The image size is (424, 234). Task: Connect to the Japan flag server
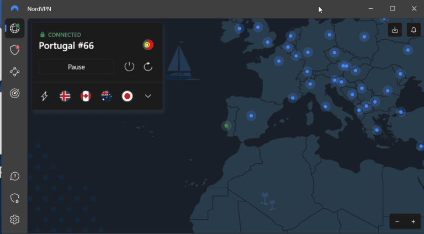127,96
